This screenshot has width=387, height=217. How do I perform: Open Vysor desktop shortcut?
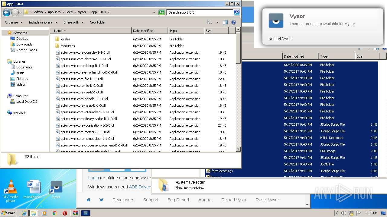pyautogui.click(x=56, y=190)
